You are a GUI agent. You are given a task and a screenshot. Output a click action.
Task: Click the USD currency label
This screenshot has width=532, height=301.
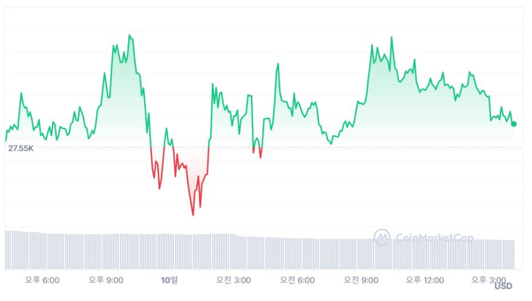pyautogui.click(x=503, y=286)
